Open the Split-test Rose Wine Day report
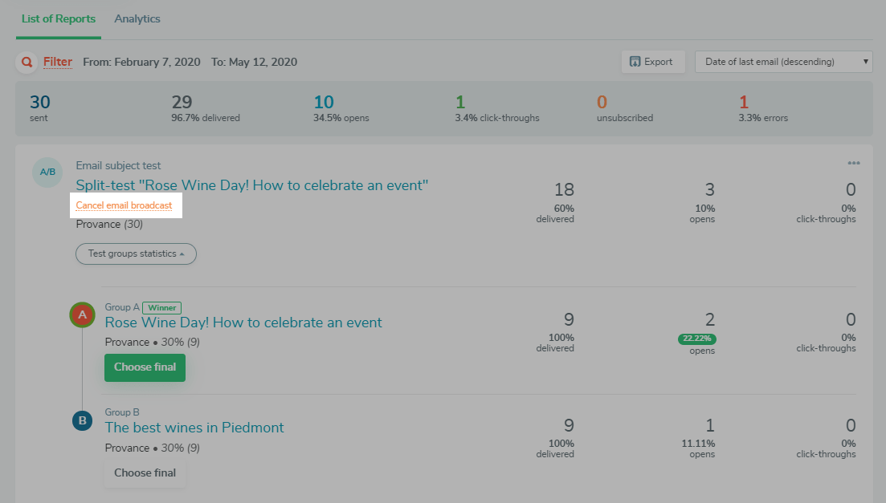 252,185
